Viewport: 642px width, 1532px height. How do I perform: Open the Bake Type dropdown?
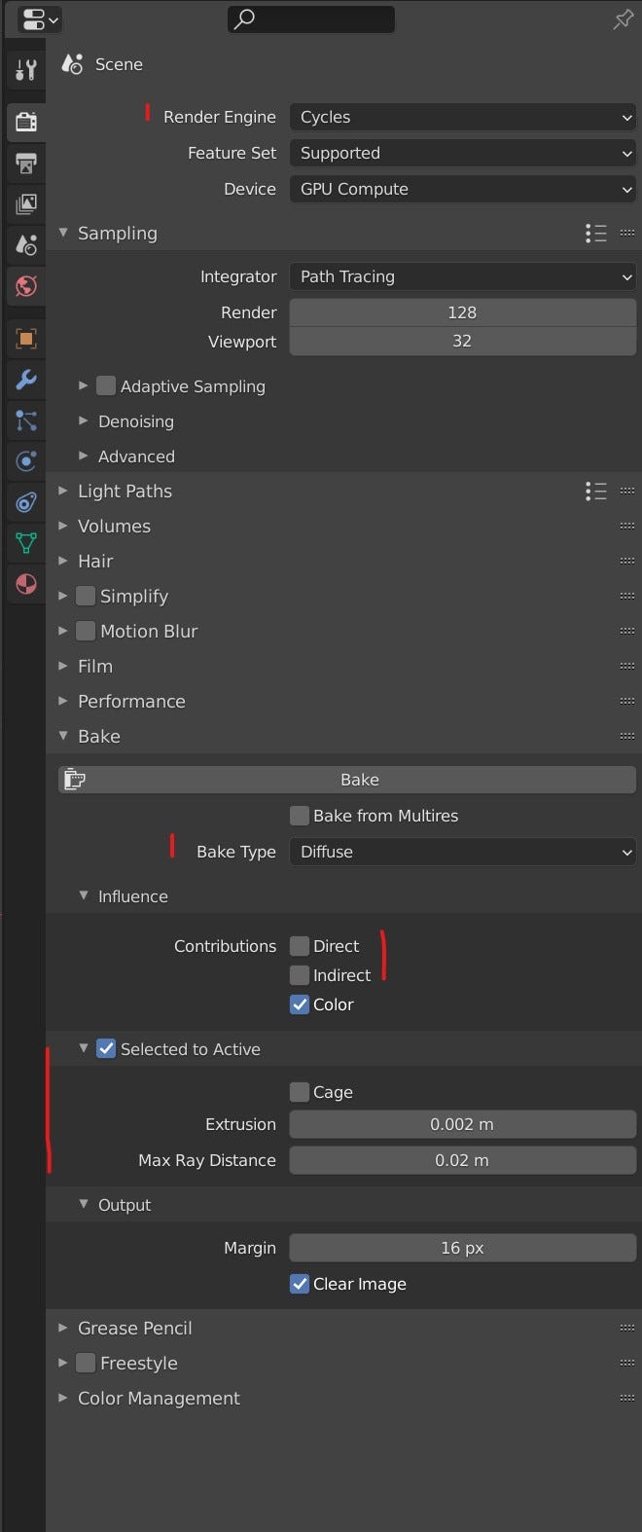pos(463,852)
